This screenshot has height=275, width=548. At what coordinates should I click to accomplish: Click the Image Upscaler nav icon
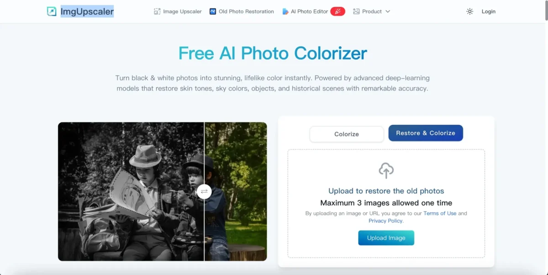pos(157,11)
